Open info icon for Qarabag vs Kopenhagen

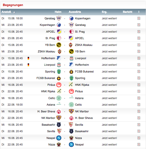click(139, 18)
